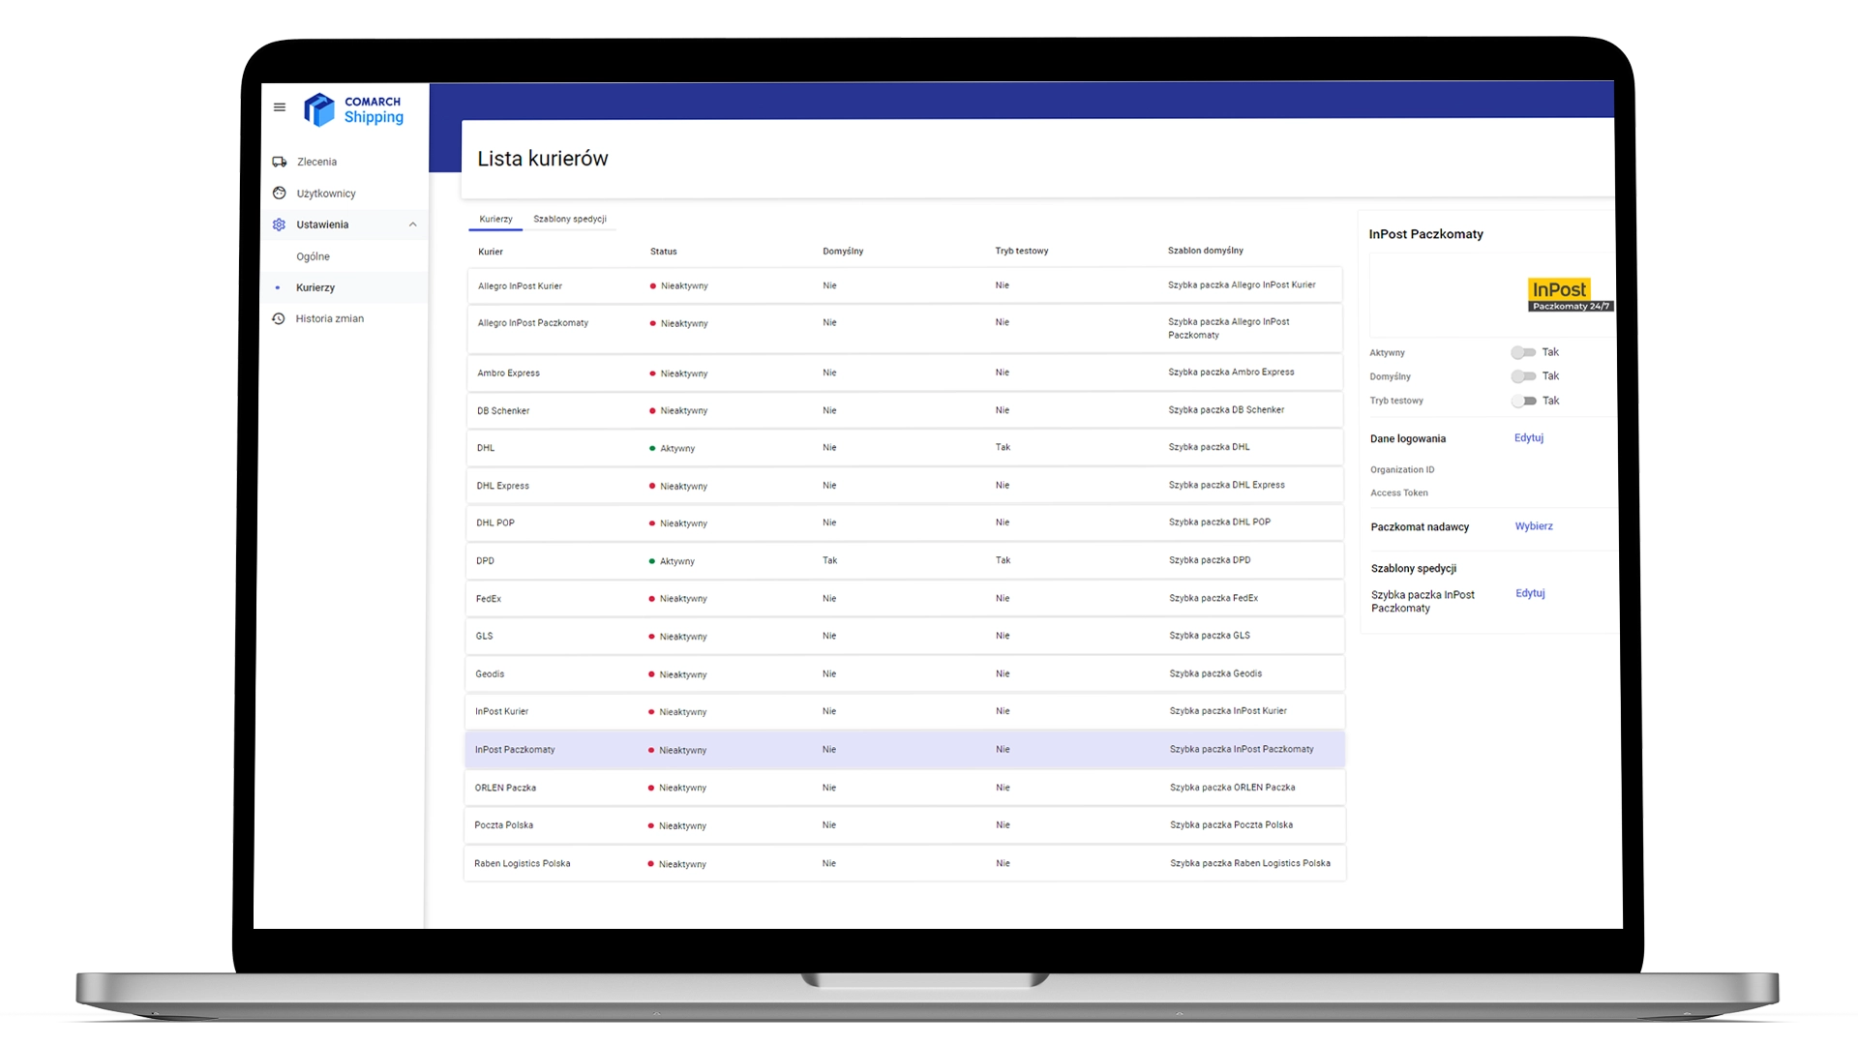Click the Access Token field label
Image resolution: width=1858 pixels, height=1045 pixels.
(1399, 493)
